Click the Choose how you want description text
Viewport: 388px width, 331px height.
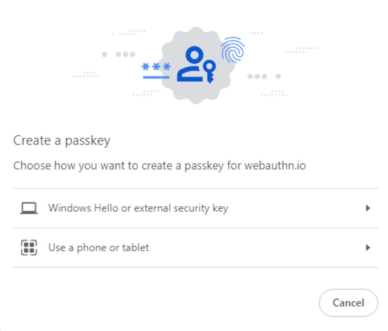159,165
